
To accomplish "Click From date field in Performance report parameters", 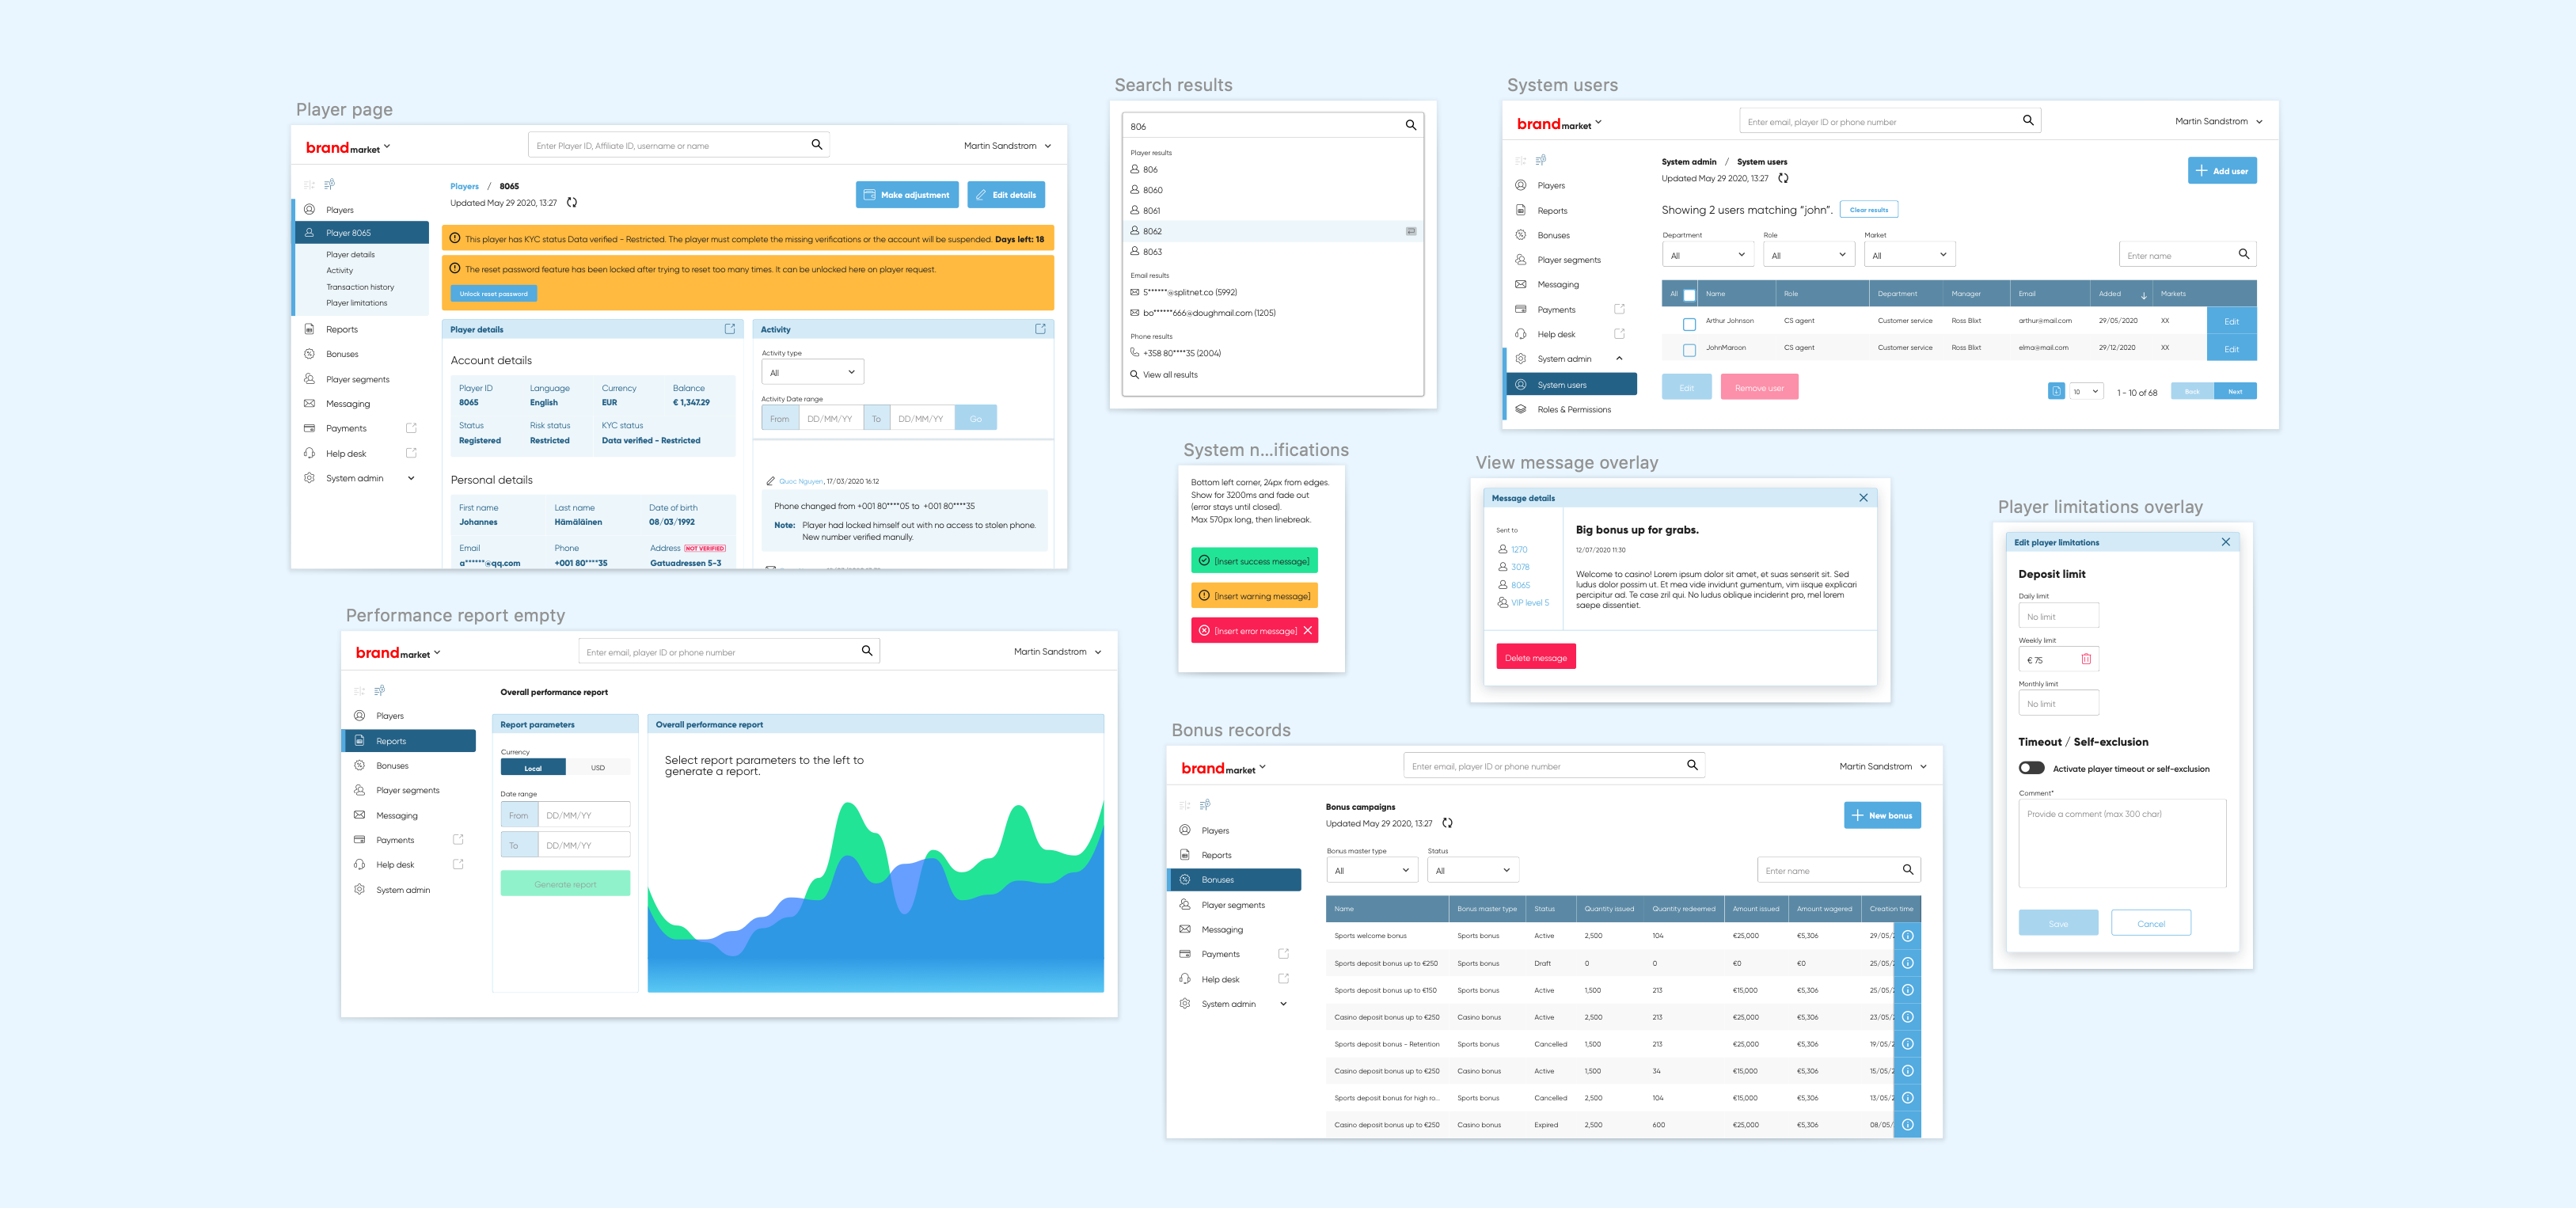I will click(565, 815).
